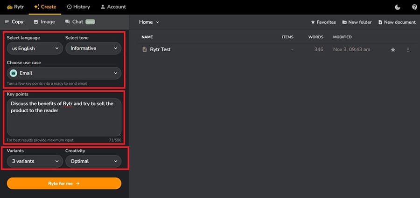Click the Favorites star icon in header

[313, 22]
